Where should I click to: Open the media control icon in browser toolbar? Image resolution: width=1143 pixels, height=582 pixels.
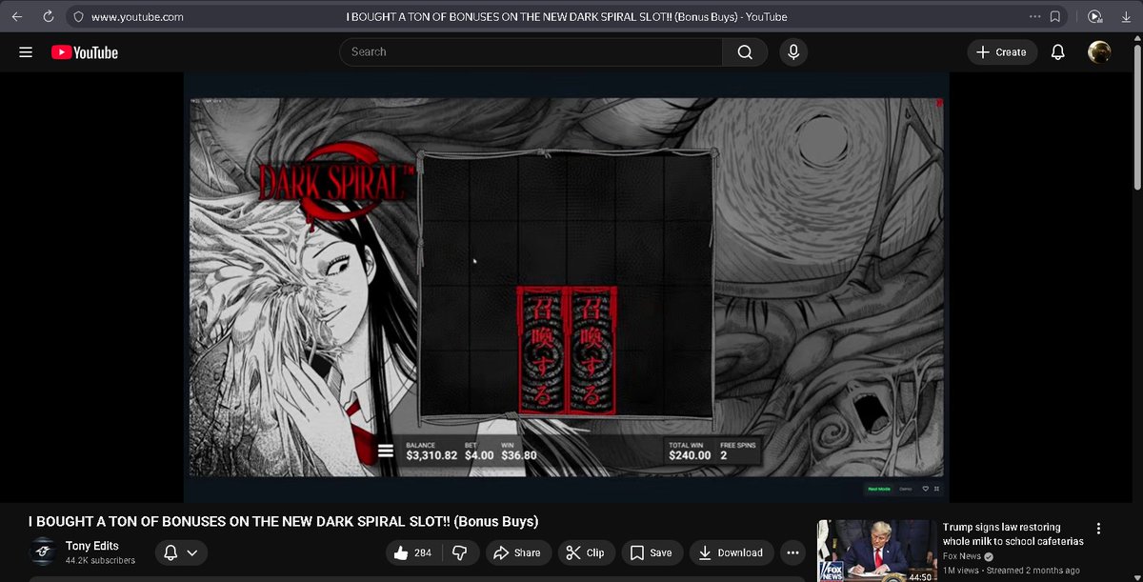coord(1094,16)
